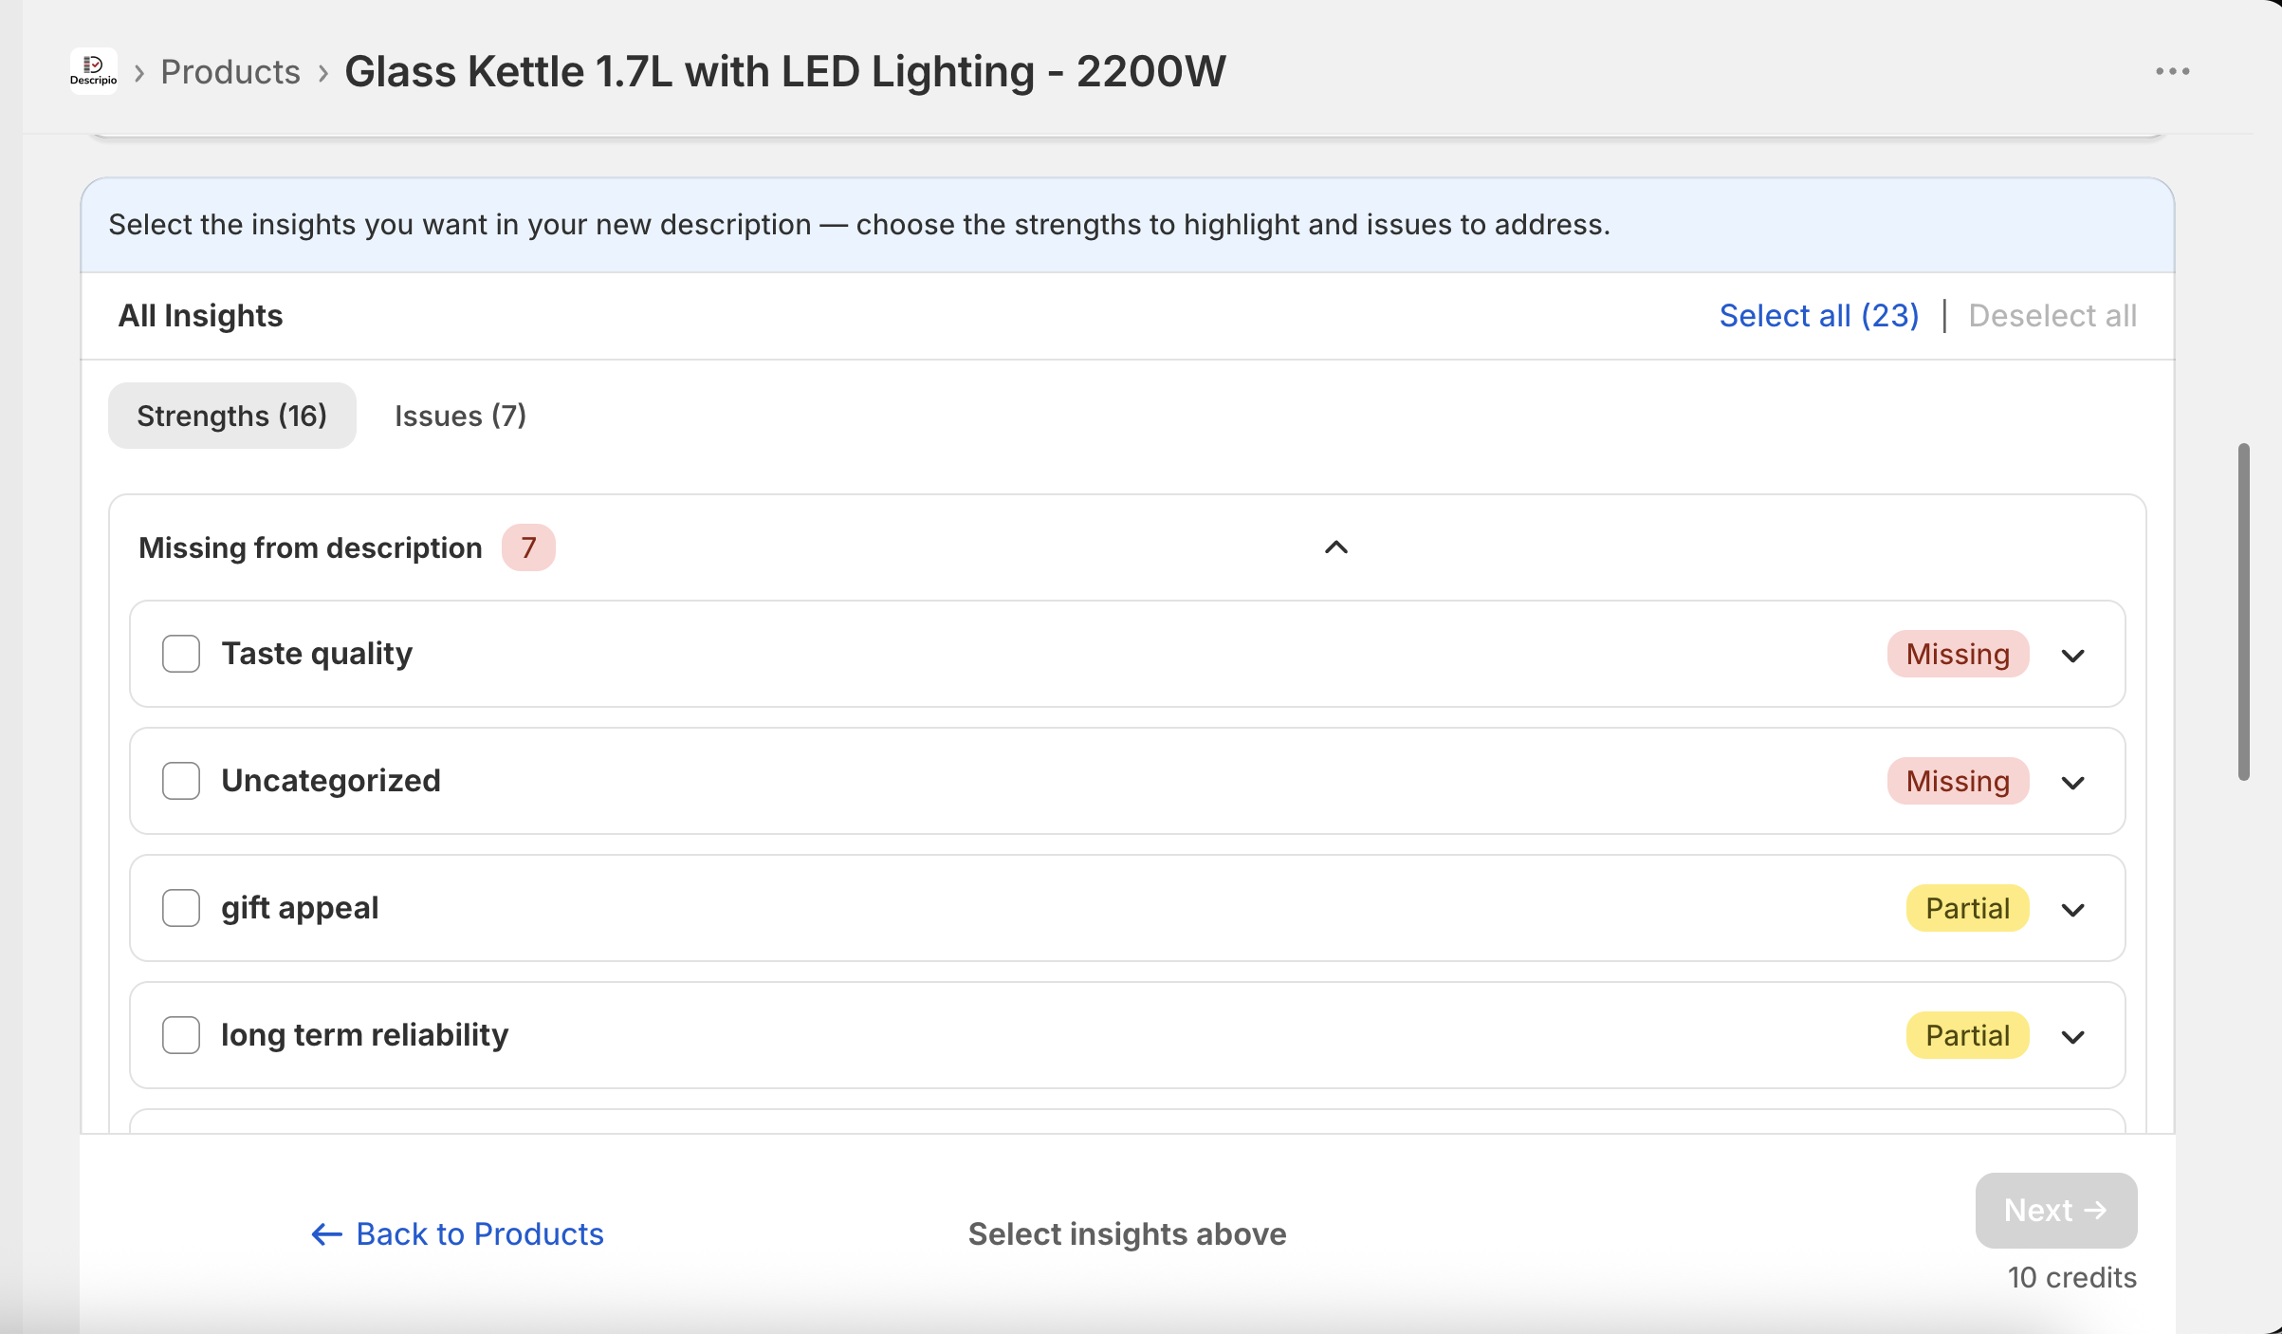Click the vertical page scrollbar
The width and height of the screenshot is (2282, 1334).
coord(2243,612)
